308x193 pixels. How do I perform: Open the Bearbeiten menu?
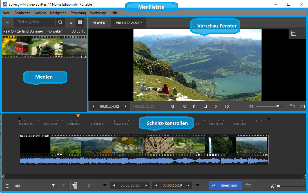(x=23, y=13)
